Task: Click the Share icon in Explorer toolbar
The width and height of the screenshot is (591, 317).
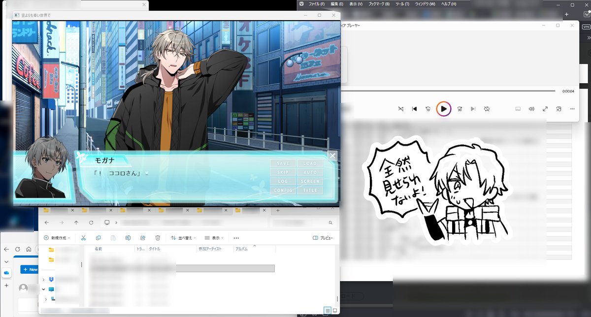Action: pos(143,238)
